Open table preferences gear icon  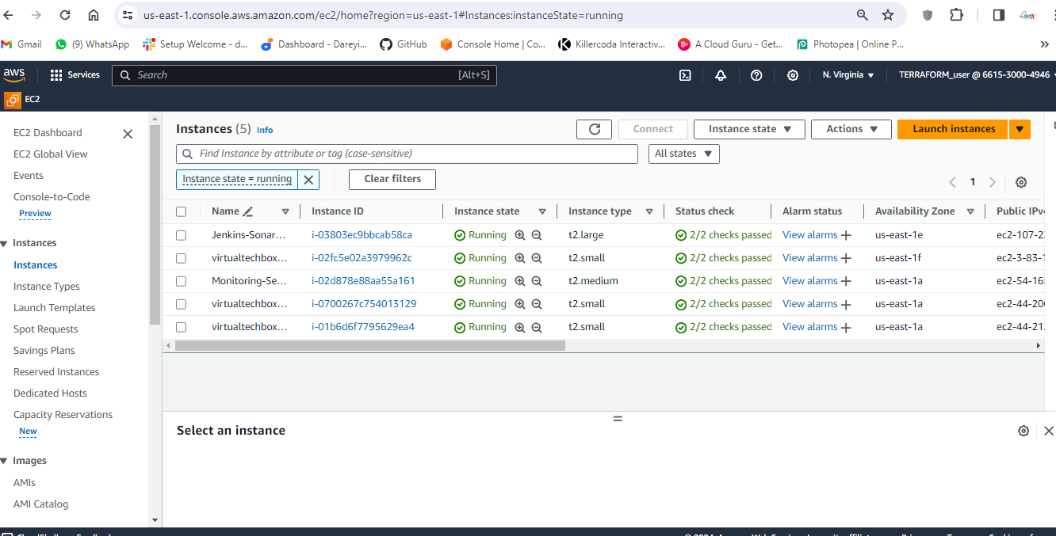(x=1021, y=182)
